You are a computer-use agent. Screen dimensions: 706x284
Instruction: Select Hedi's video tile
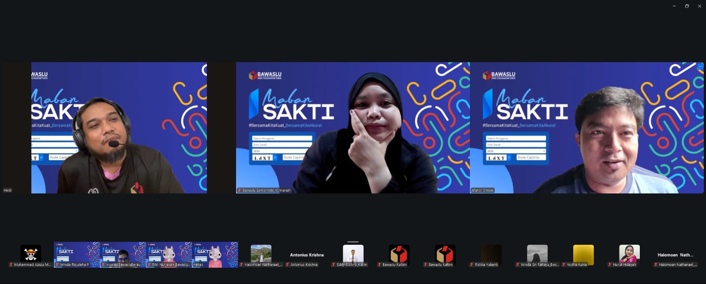click(x=104, y=128)
